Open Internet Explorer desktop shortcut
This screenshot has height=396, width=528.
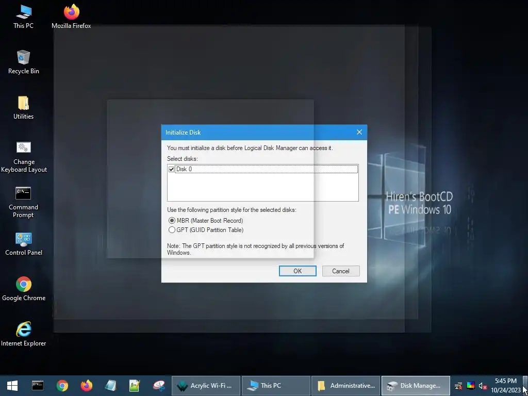click(24, 334)
